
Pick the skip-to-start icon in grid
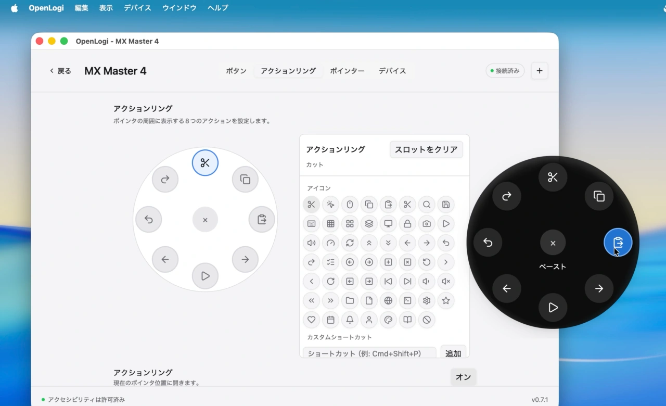[x=388, y=282]
